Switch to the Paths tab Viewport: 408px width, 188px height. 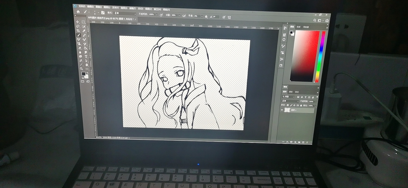pyautogui.click(x=297, y=92)
